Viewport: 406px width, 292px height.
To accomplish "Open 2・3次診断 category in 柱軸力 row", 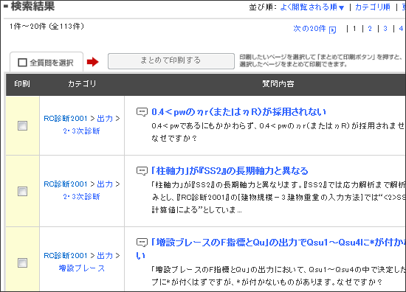I will coord(81,197).
